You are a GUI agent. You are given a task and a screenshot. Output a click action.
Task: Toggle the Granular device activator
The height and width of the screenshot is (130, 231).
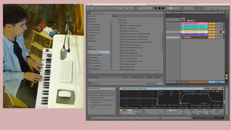pyautogui.click(x=121, y=89)
